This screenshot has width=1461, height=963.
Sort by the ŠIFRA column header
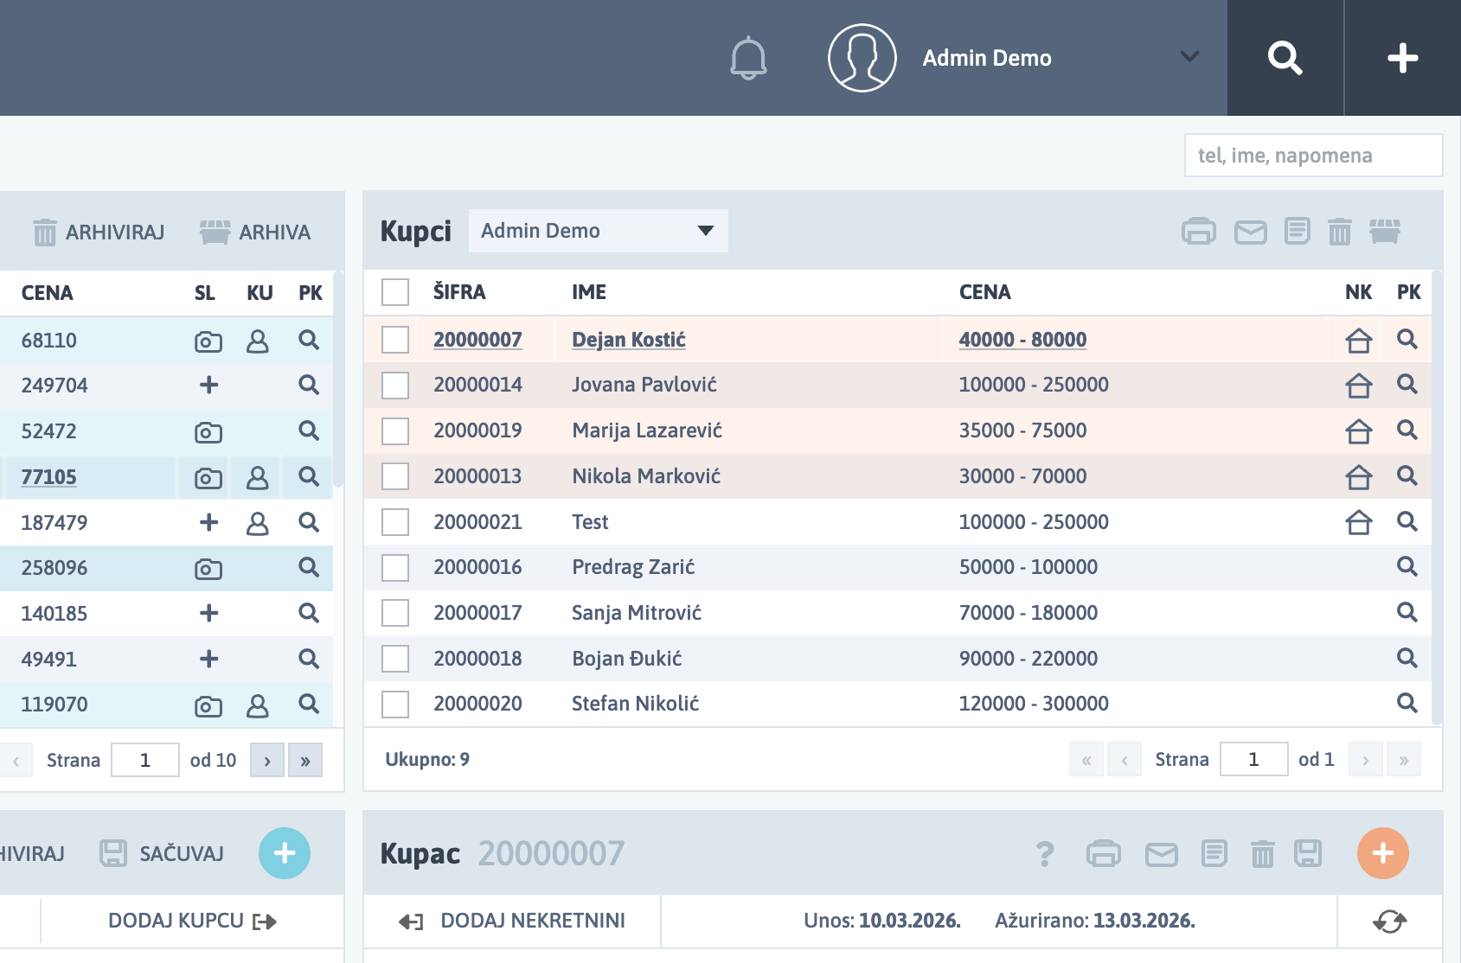(459, 292)
